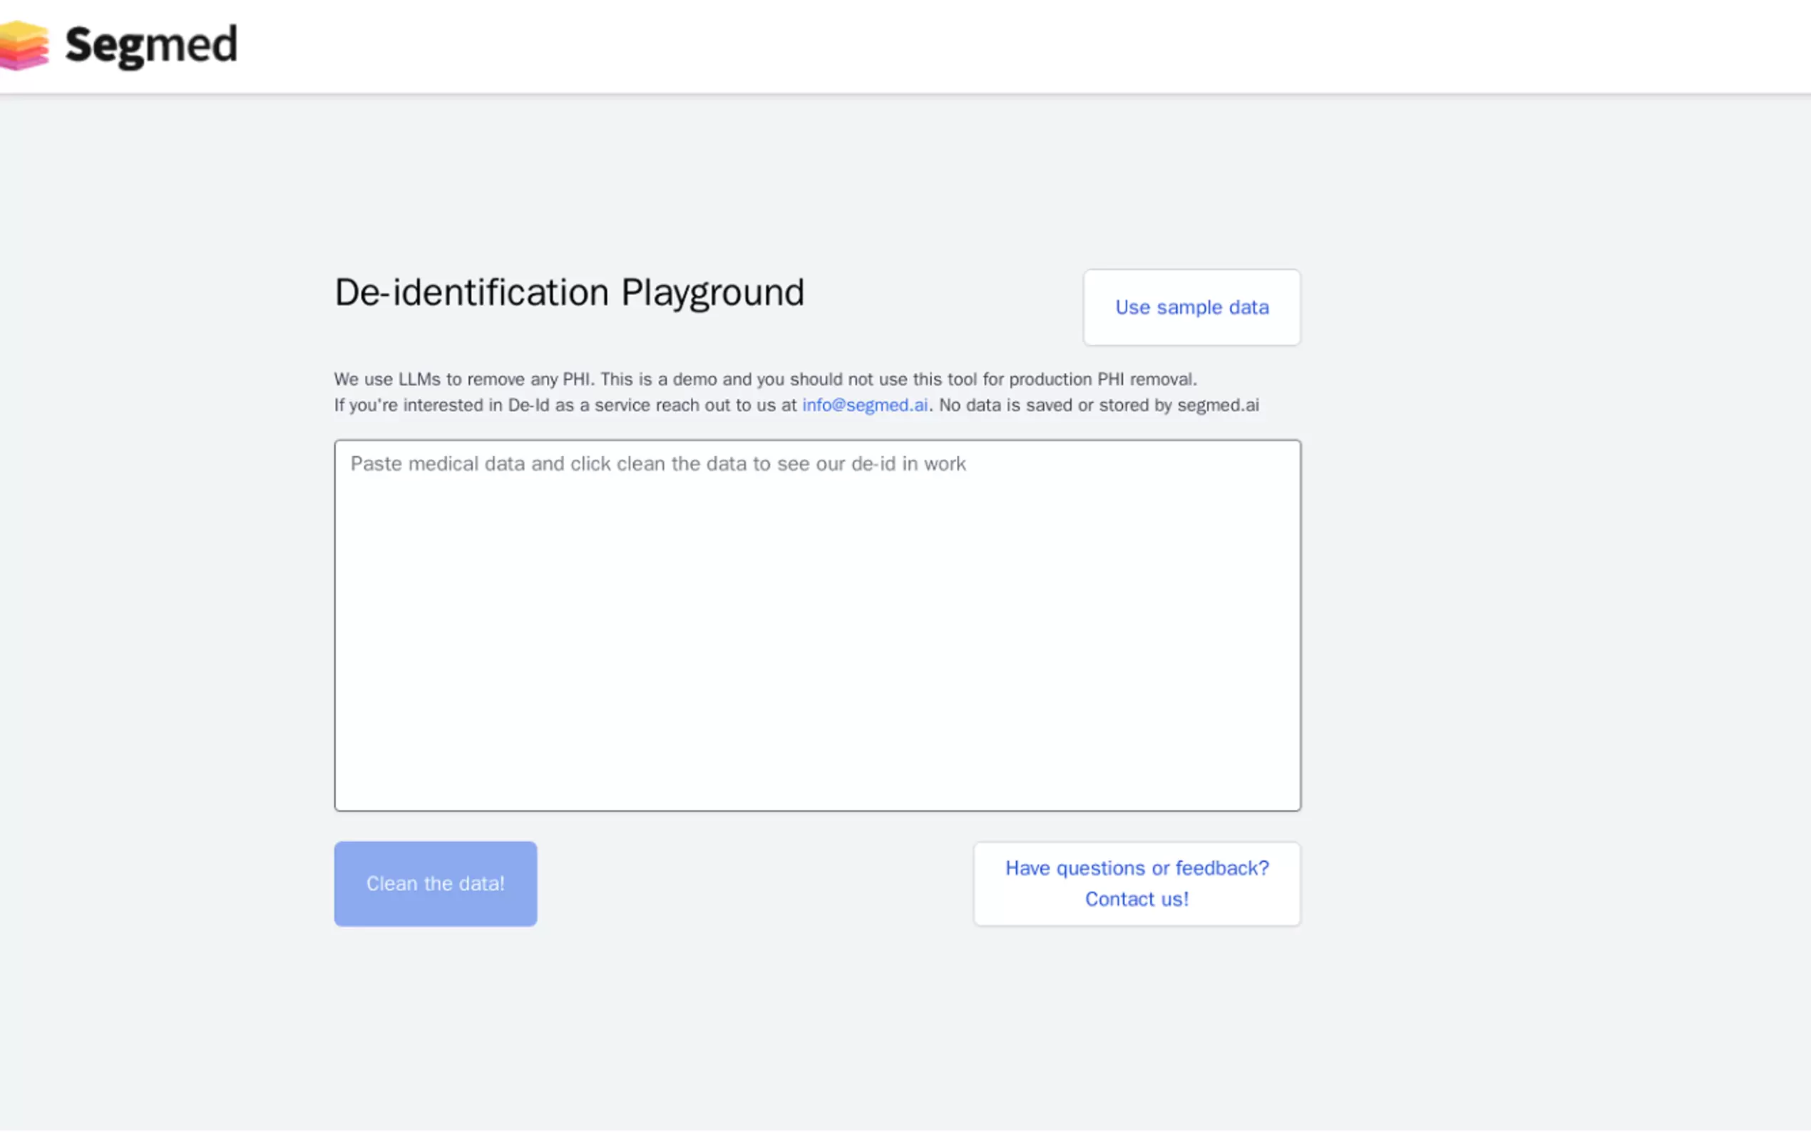Screen dimensions: 1811x1132
Task: Click the Clean the data! button
Action: [x=435, y=883]
